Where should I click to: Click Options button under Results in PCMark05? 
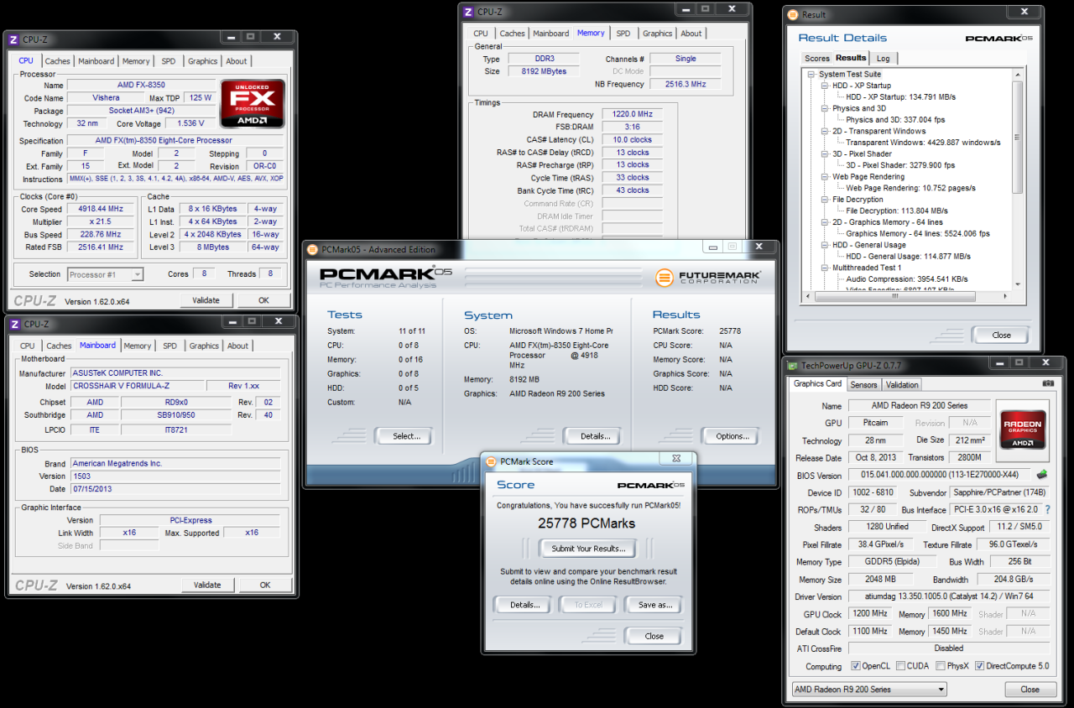point(732,436)
